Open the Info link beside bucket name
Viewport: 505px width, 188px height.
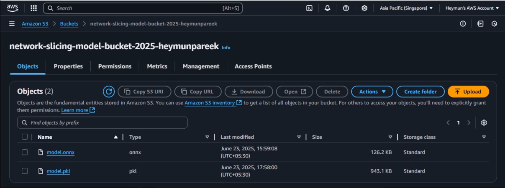click(x=226, y=48)
